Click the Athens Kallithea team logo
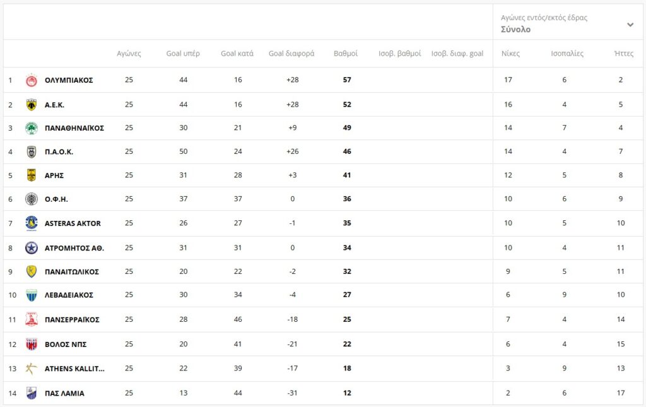The height and width of the screenshot is (407, 646). (32, 369)
